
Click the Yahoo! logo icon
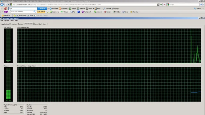(6, 12)
